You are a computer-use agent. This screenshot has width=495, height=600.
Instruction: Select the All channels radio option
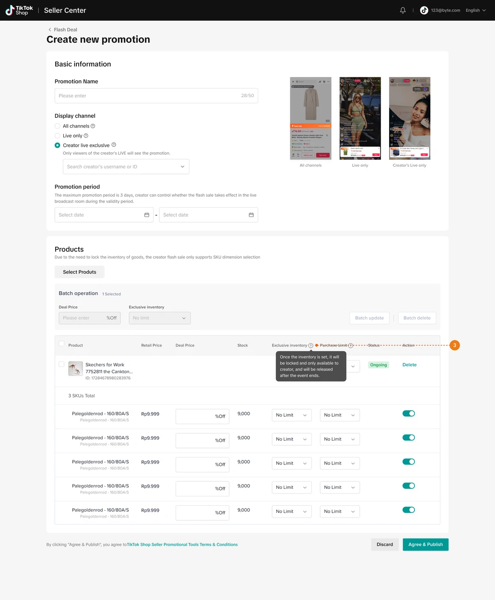[58, 126]
